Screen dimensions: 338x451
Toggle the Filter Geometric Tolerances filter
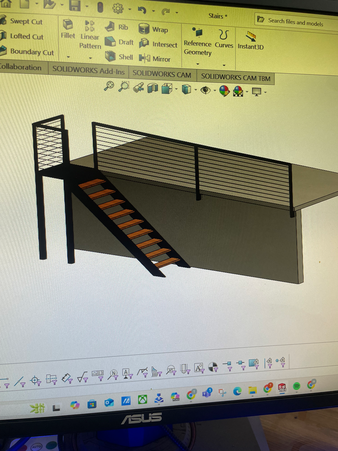[98, 376]
